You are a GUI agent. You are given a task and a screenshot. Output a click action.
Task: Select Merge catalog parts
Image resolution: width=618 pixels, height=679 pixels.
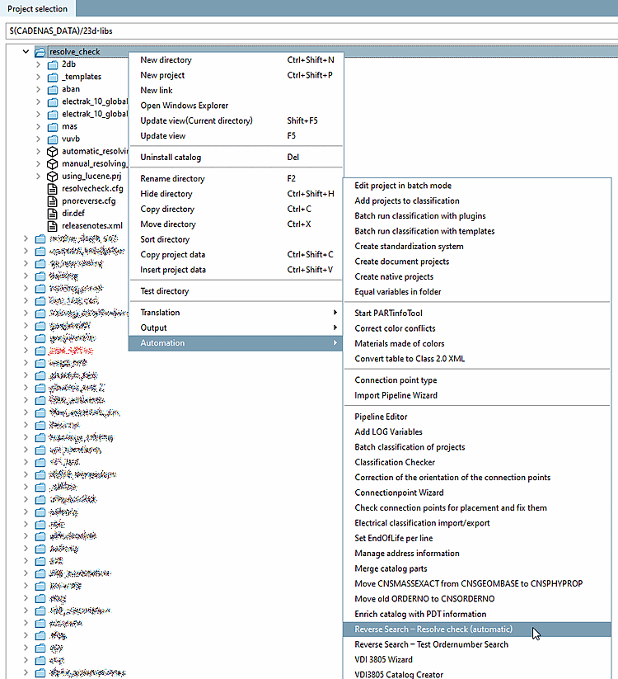(477, 568)
